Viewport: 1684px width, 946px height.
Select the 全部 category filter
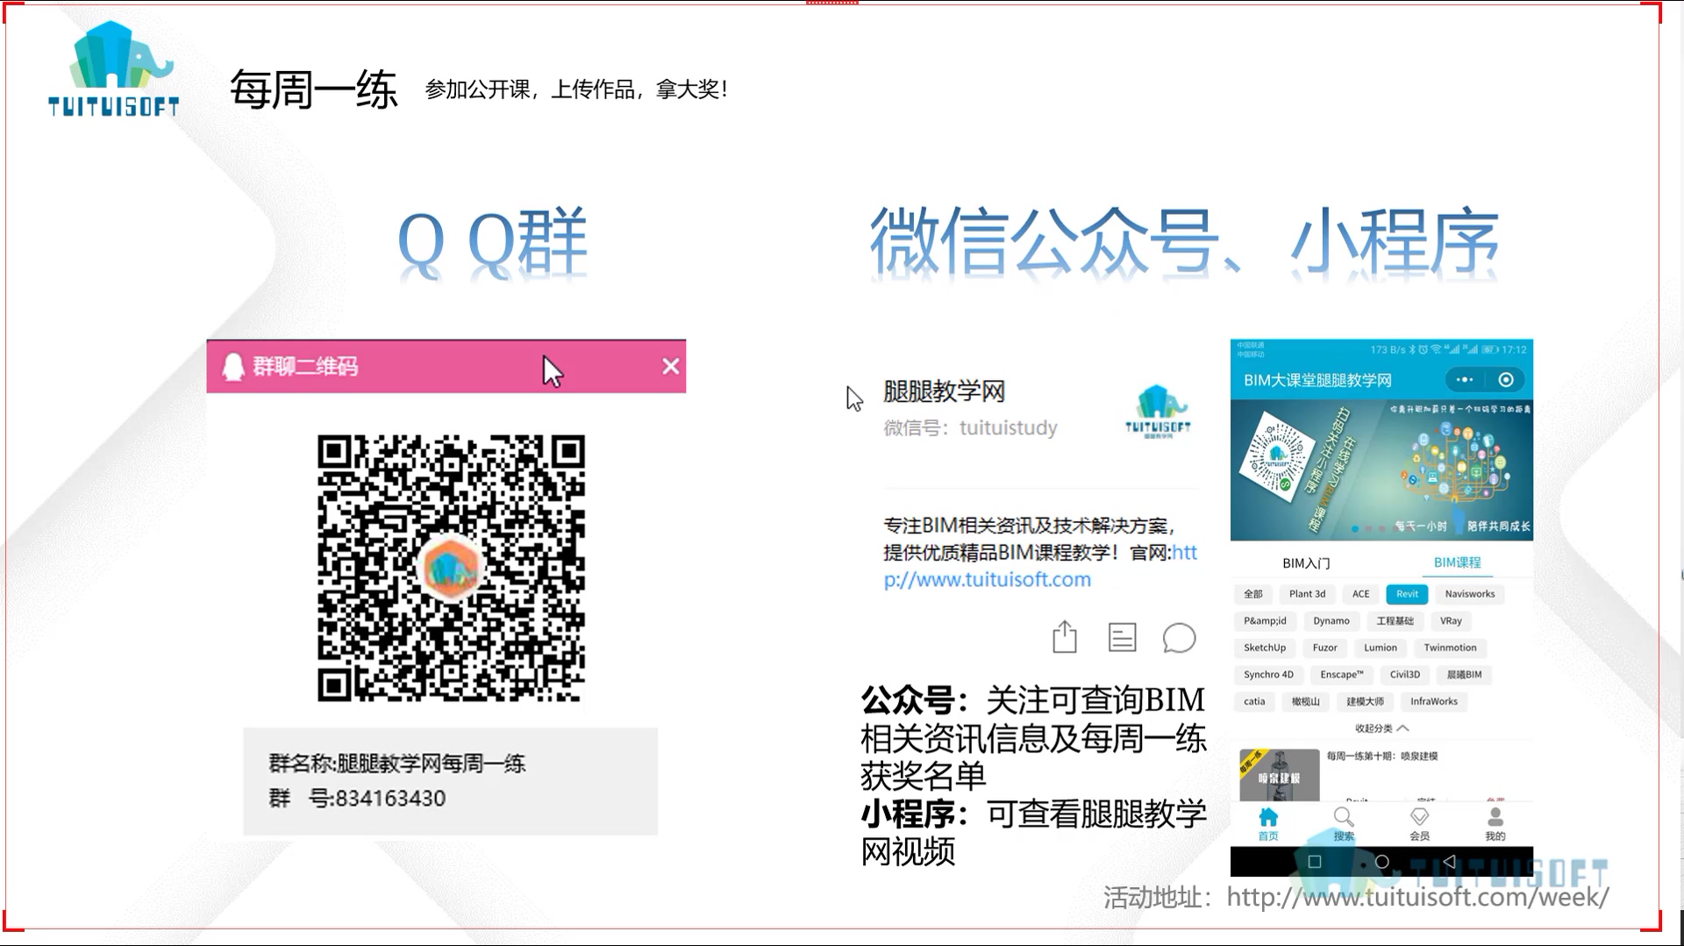[1253, 594]
